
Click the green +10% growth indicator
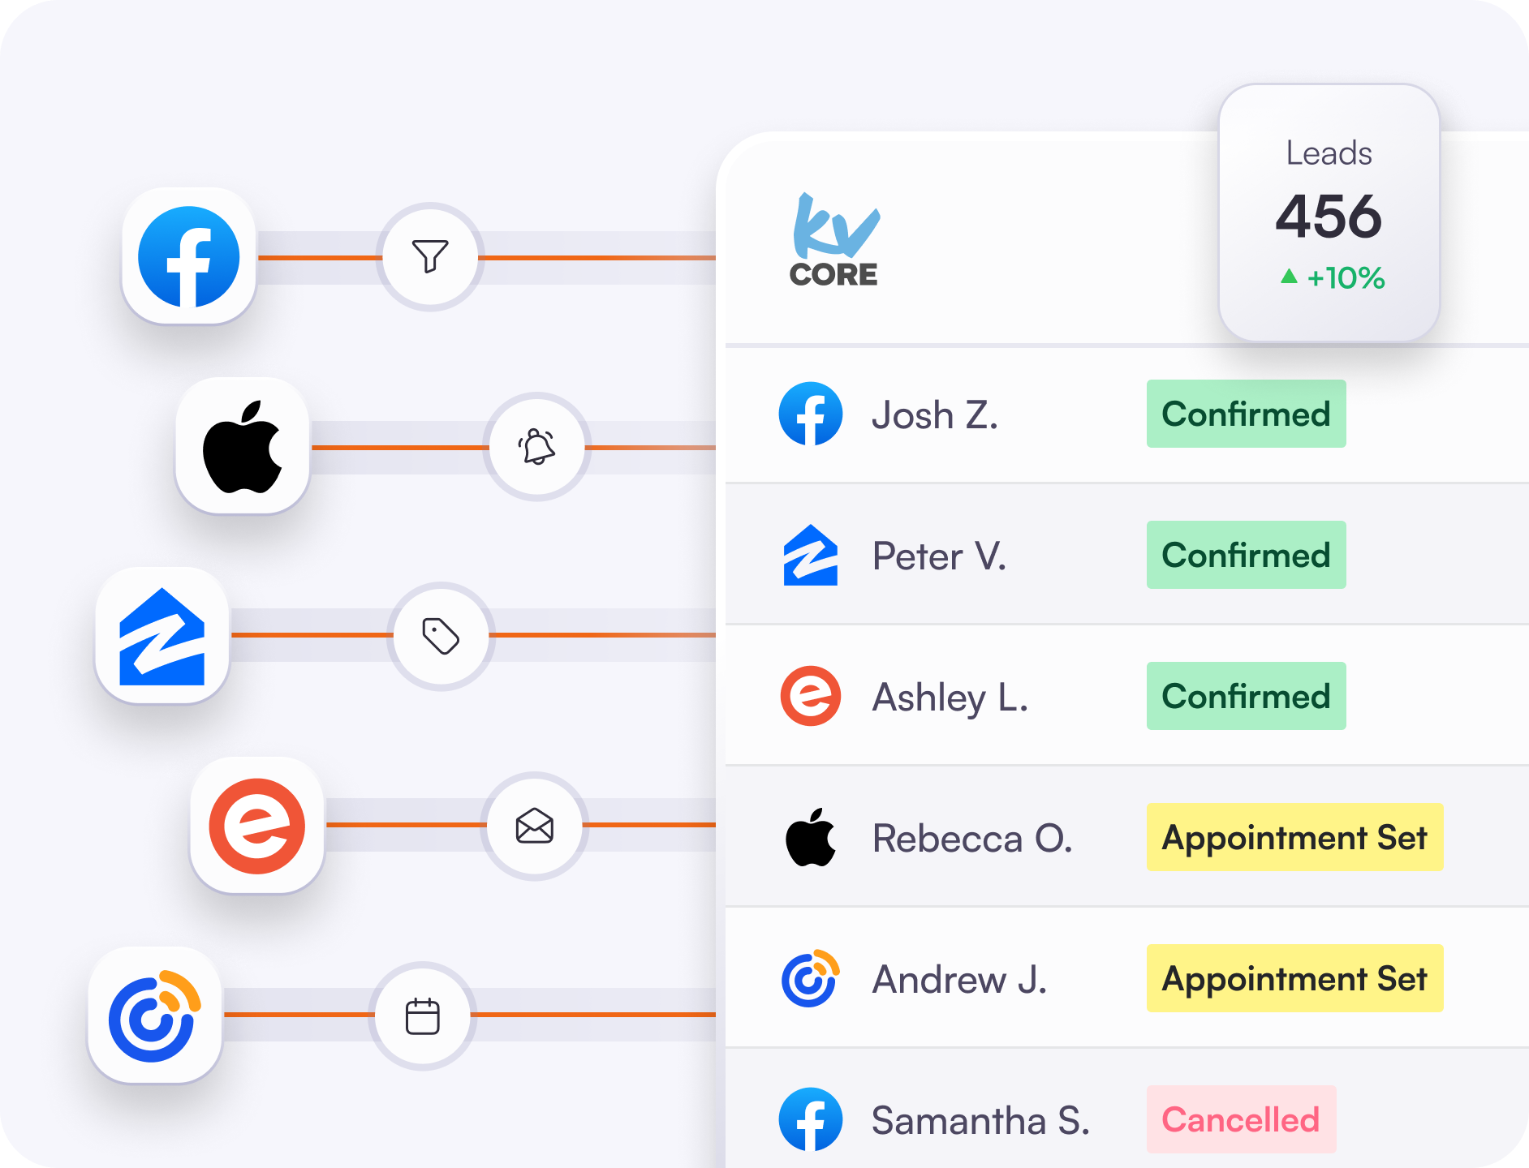(1333, 278)
